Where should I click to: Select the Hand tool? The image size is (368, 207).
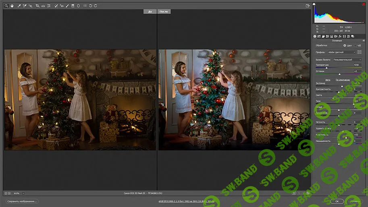[x=12, y=6]
